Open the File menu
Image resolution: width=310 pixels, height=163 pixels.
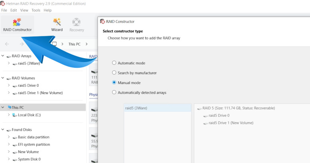4,10
